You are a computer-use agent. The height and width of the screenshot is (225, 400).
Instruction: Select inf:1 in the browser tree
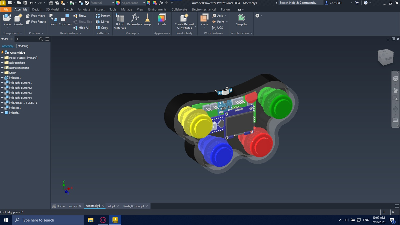pyautogui.click(x=14, y=113)
